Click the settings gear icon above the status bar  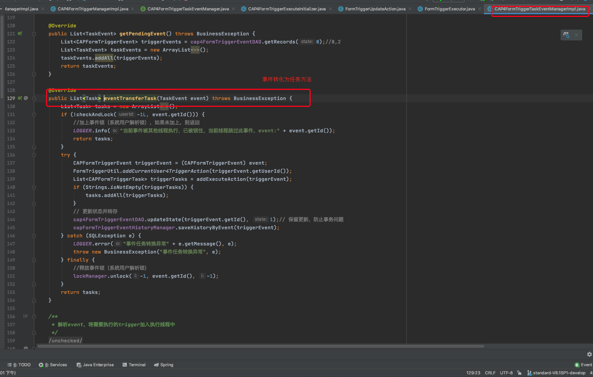point(589,354)
